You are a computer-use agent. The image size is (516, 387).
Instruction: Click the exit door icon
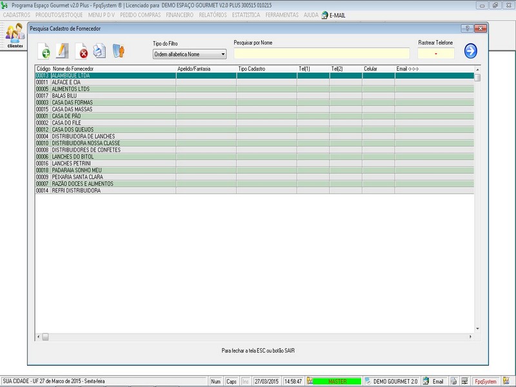[x=118, y=51]
